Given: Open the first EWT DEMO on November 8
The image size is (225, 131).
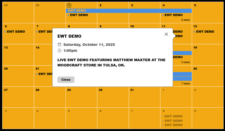Looking at the screenshot, I should click(173, 116).
